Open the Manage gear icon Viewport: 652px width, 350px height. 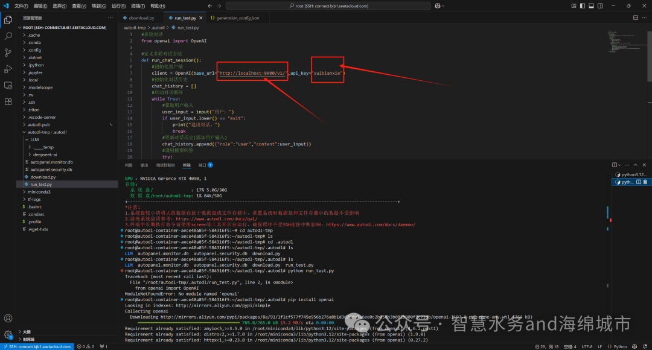click(x=8, y=334)
